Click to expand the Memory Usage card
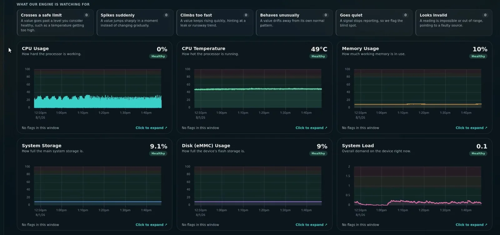Image resolution: width=500 pixels, height=235 pixels. [x=471, y=128]
